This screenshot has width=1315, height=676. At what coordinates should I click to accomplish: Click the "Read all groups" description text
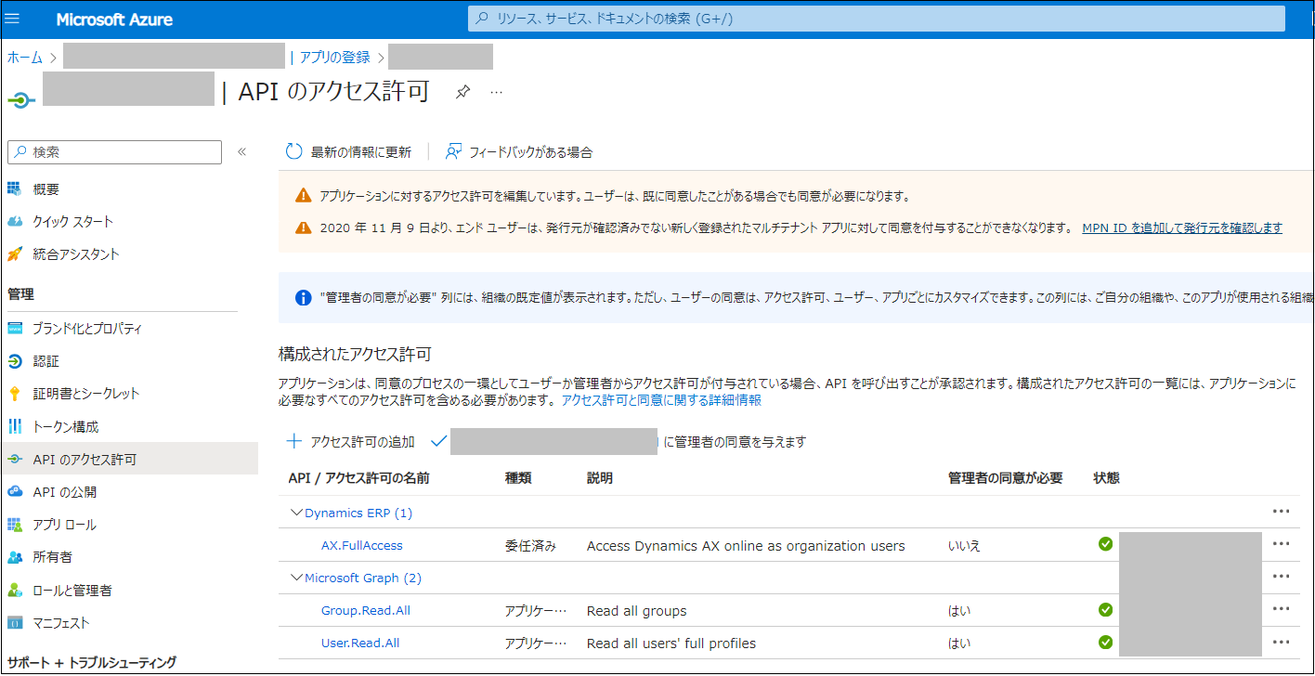[x=637, y=610]
